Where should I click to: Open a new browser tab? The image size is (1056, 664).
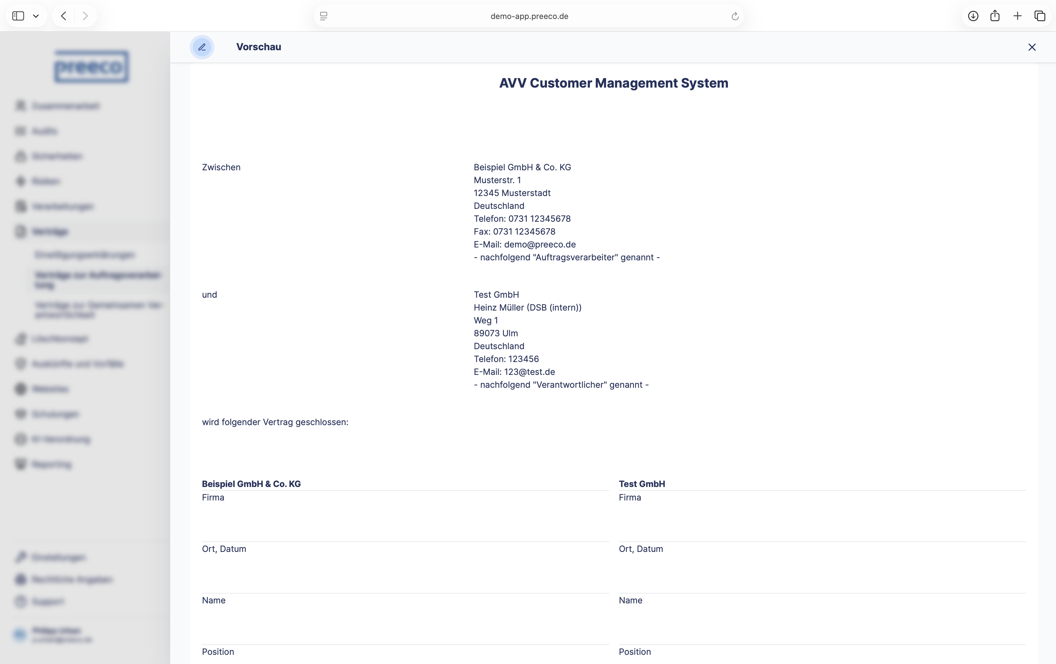[x=1017, y=16]
